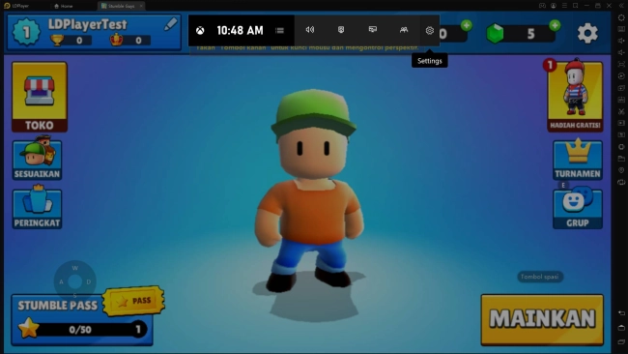This screenshot has width=628, height=354.
Task: Open Game Bar Settings gear
Action: coord(430,31)
